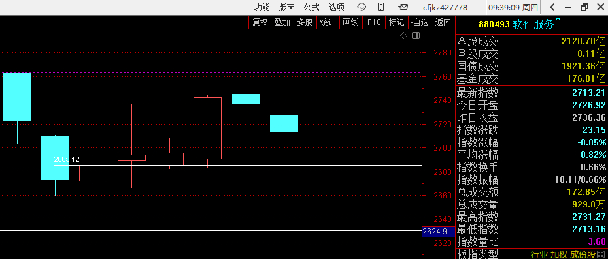Toggle the side panel layout icon
Image resolution: width=608 pixels, height=259 pixels.
pyautogui.click(x=416, y=36)
